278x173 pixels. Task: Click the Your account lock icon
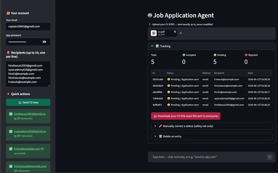[x=8, y=13]
